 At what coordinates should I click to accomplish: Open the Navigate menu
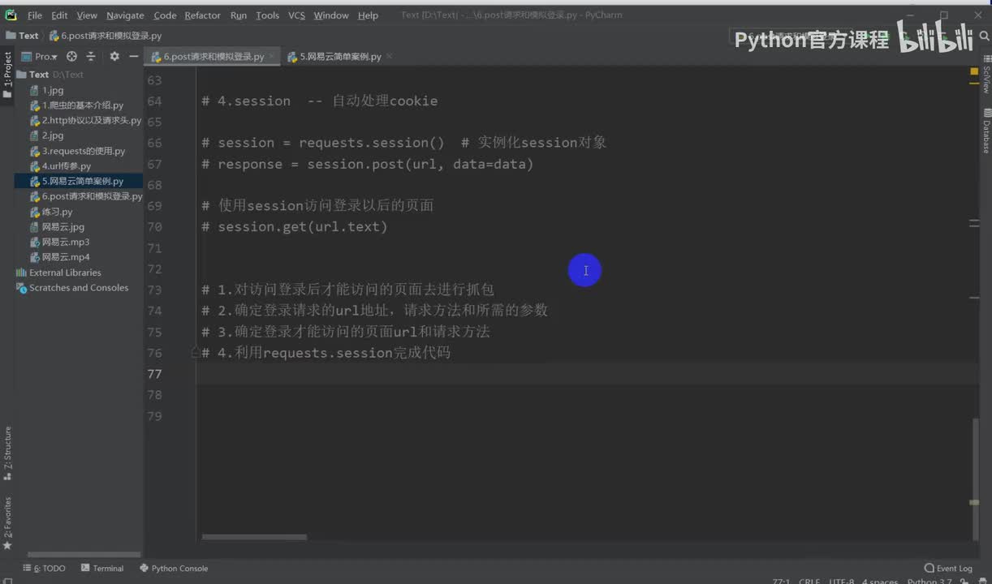pyautogui.click(x=125, y=15)
